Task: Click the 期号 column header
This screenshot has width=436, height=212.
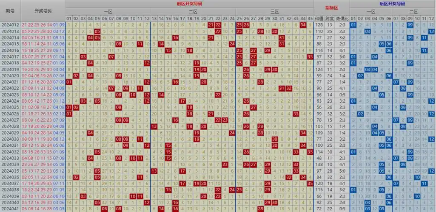Action: click(x=10, y=11)
